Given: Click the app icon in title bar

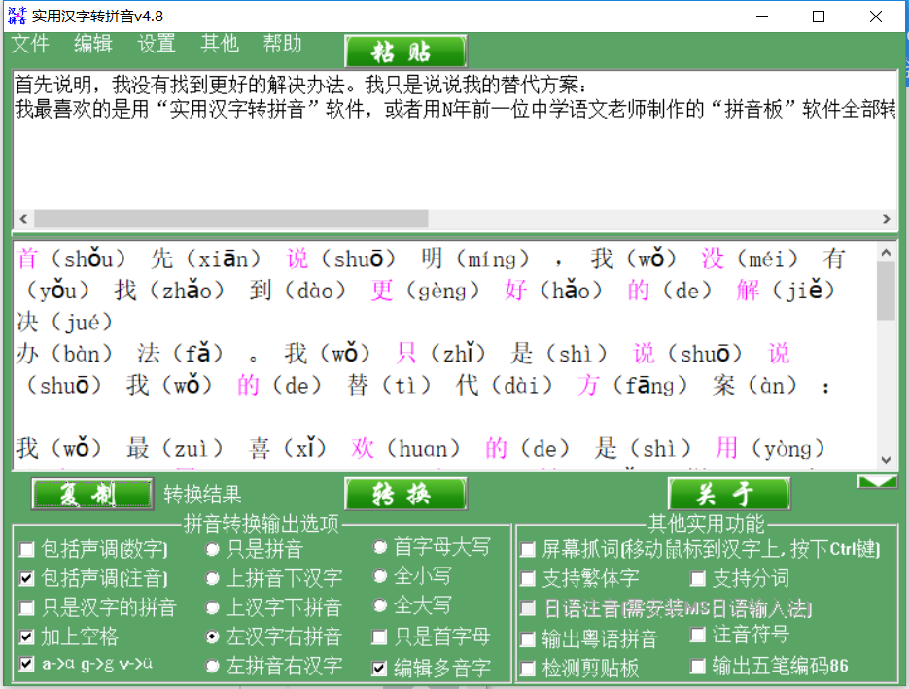Looking at the screenshot, I should coord(17,16).
